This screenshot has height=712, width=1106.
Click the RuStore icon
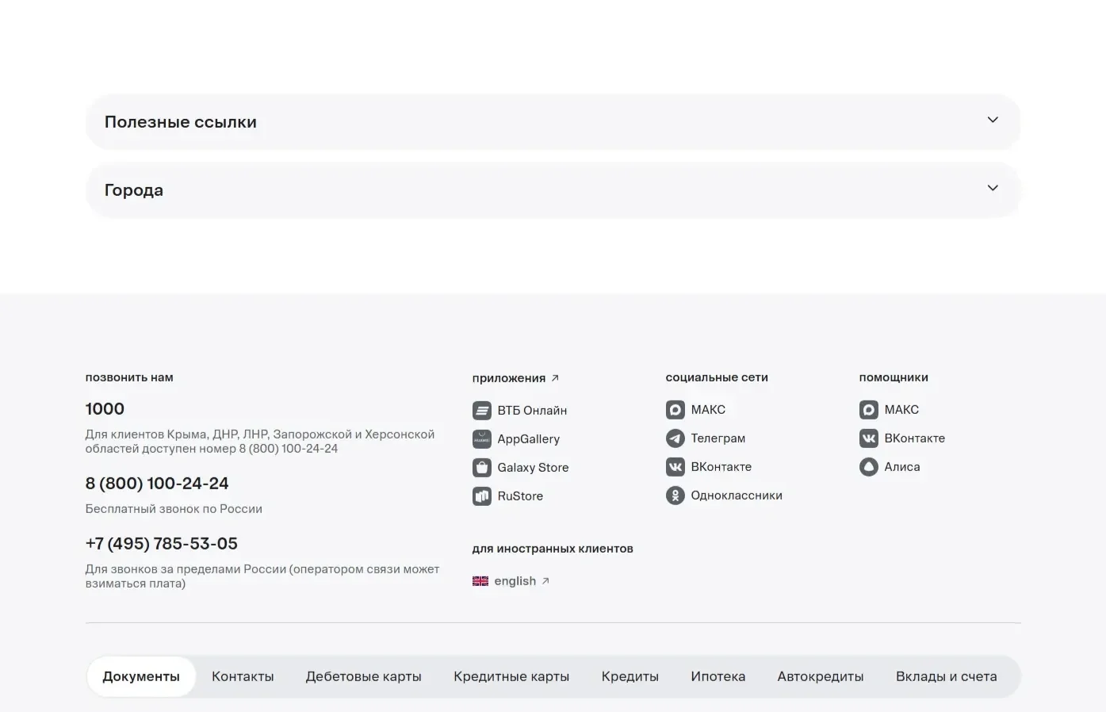[482, 496]
